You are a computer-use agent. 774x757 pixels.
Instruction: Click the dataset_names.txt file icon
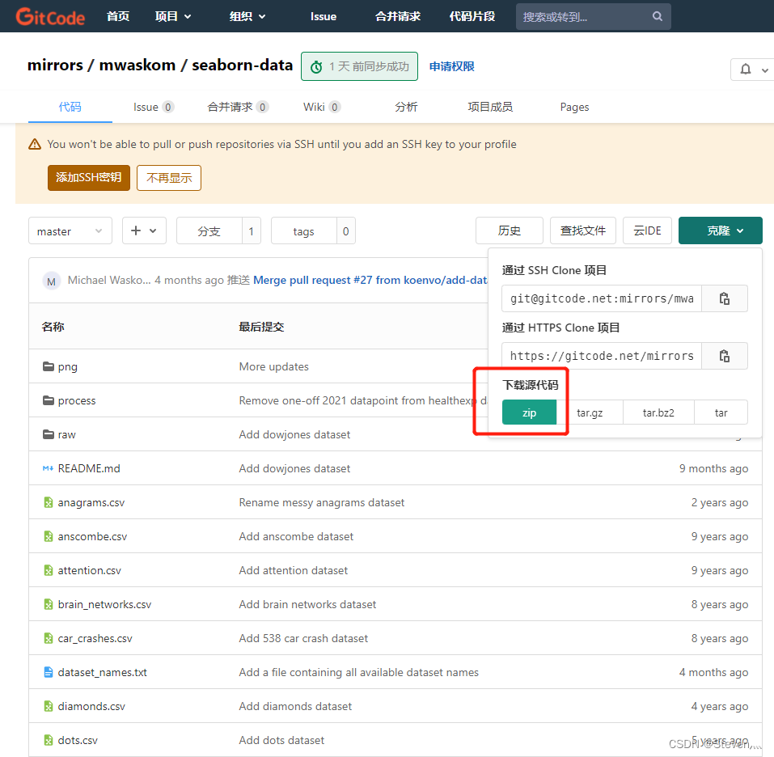coord(49,672)
